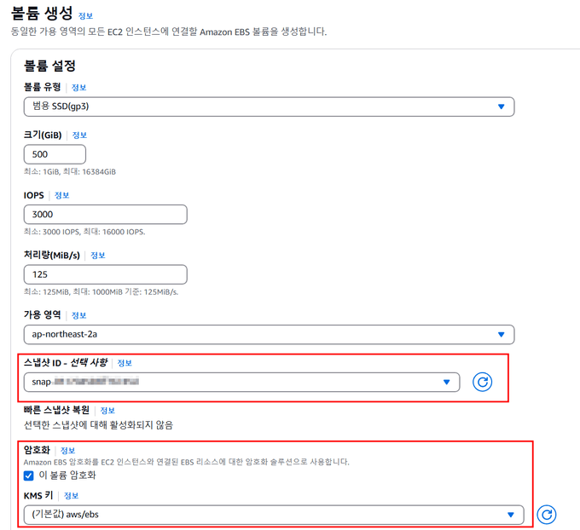Open 정보 link next to 빠른 스냅샷 복원

[107, 411]
